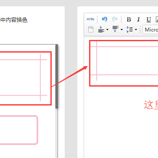
Task: Click the paragraph spacing after icon
Action: click(115, 29)
